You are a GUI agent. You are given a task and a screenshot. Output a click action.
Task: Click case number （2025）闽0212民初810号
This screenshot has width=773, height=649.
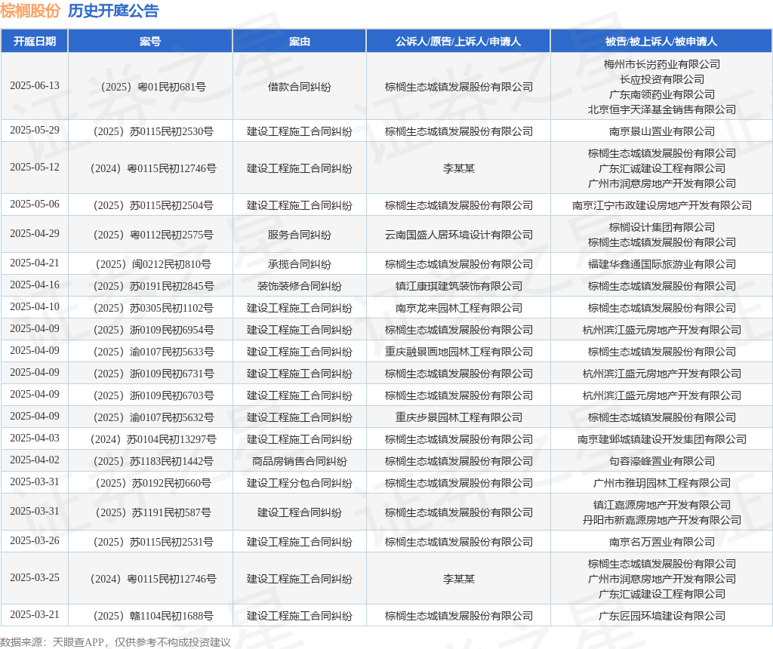pos(150,264)
